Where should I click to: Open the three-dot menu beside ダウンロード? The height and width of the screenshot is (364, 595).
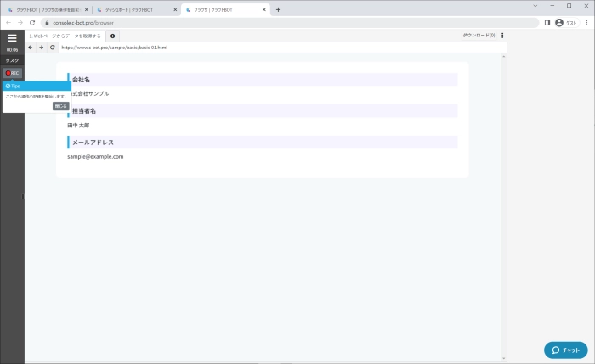502,36
